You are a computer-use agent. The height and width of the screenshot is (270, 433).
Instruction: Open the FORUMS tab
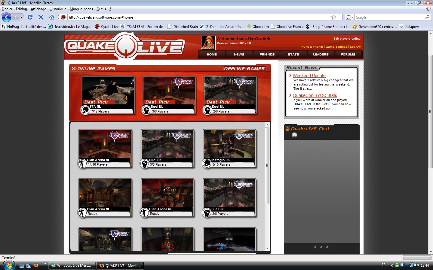[348, 55]
